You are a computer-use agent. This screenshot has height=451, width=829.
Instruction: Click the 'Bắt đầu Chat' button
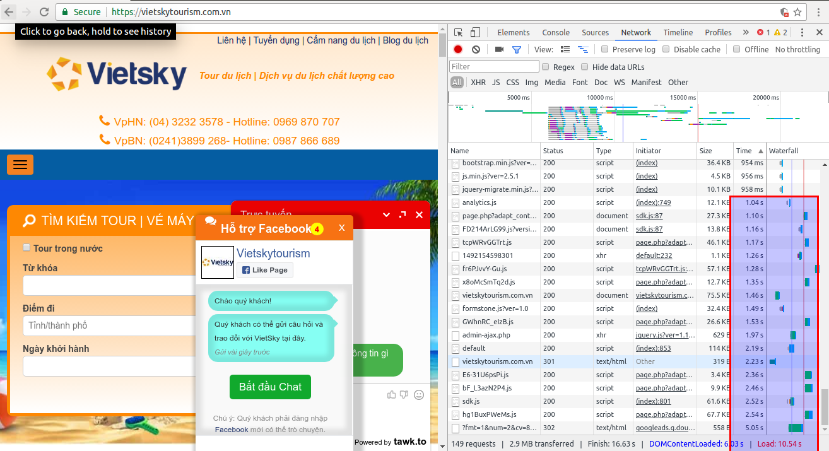coord(270,387)
